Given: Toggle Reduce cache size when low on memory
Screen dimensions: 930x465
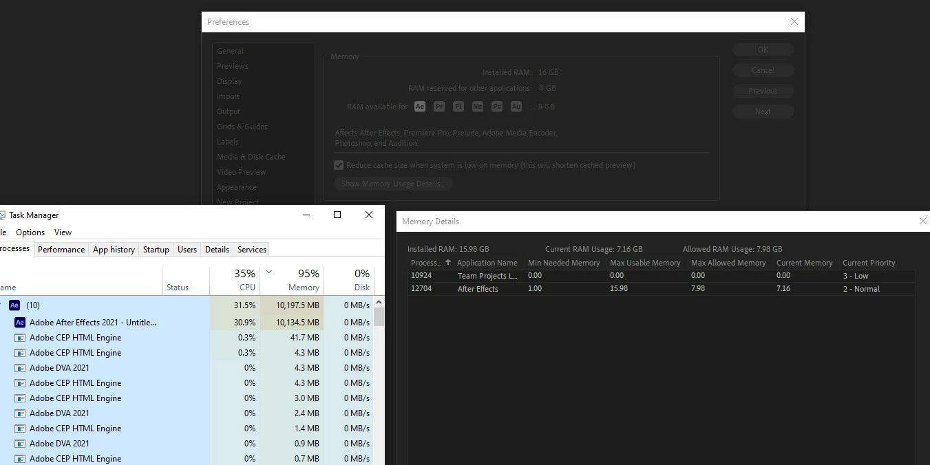Looking at the screenshot, I should 339,165.
